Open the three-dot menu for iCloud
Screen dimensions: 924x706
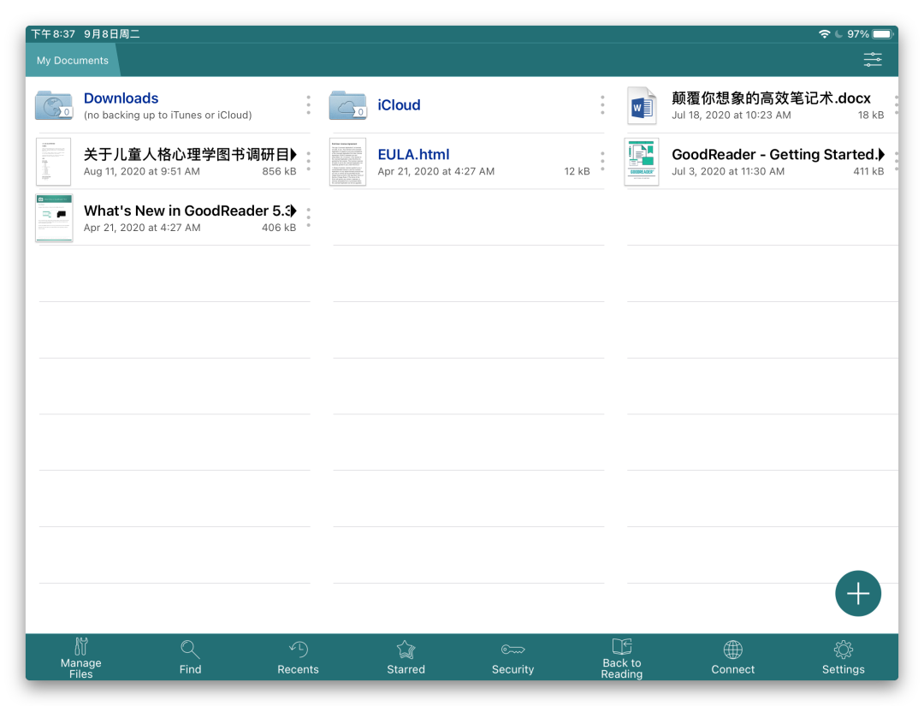click(602, 105)
